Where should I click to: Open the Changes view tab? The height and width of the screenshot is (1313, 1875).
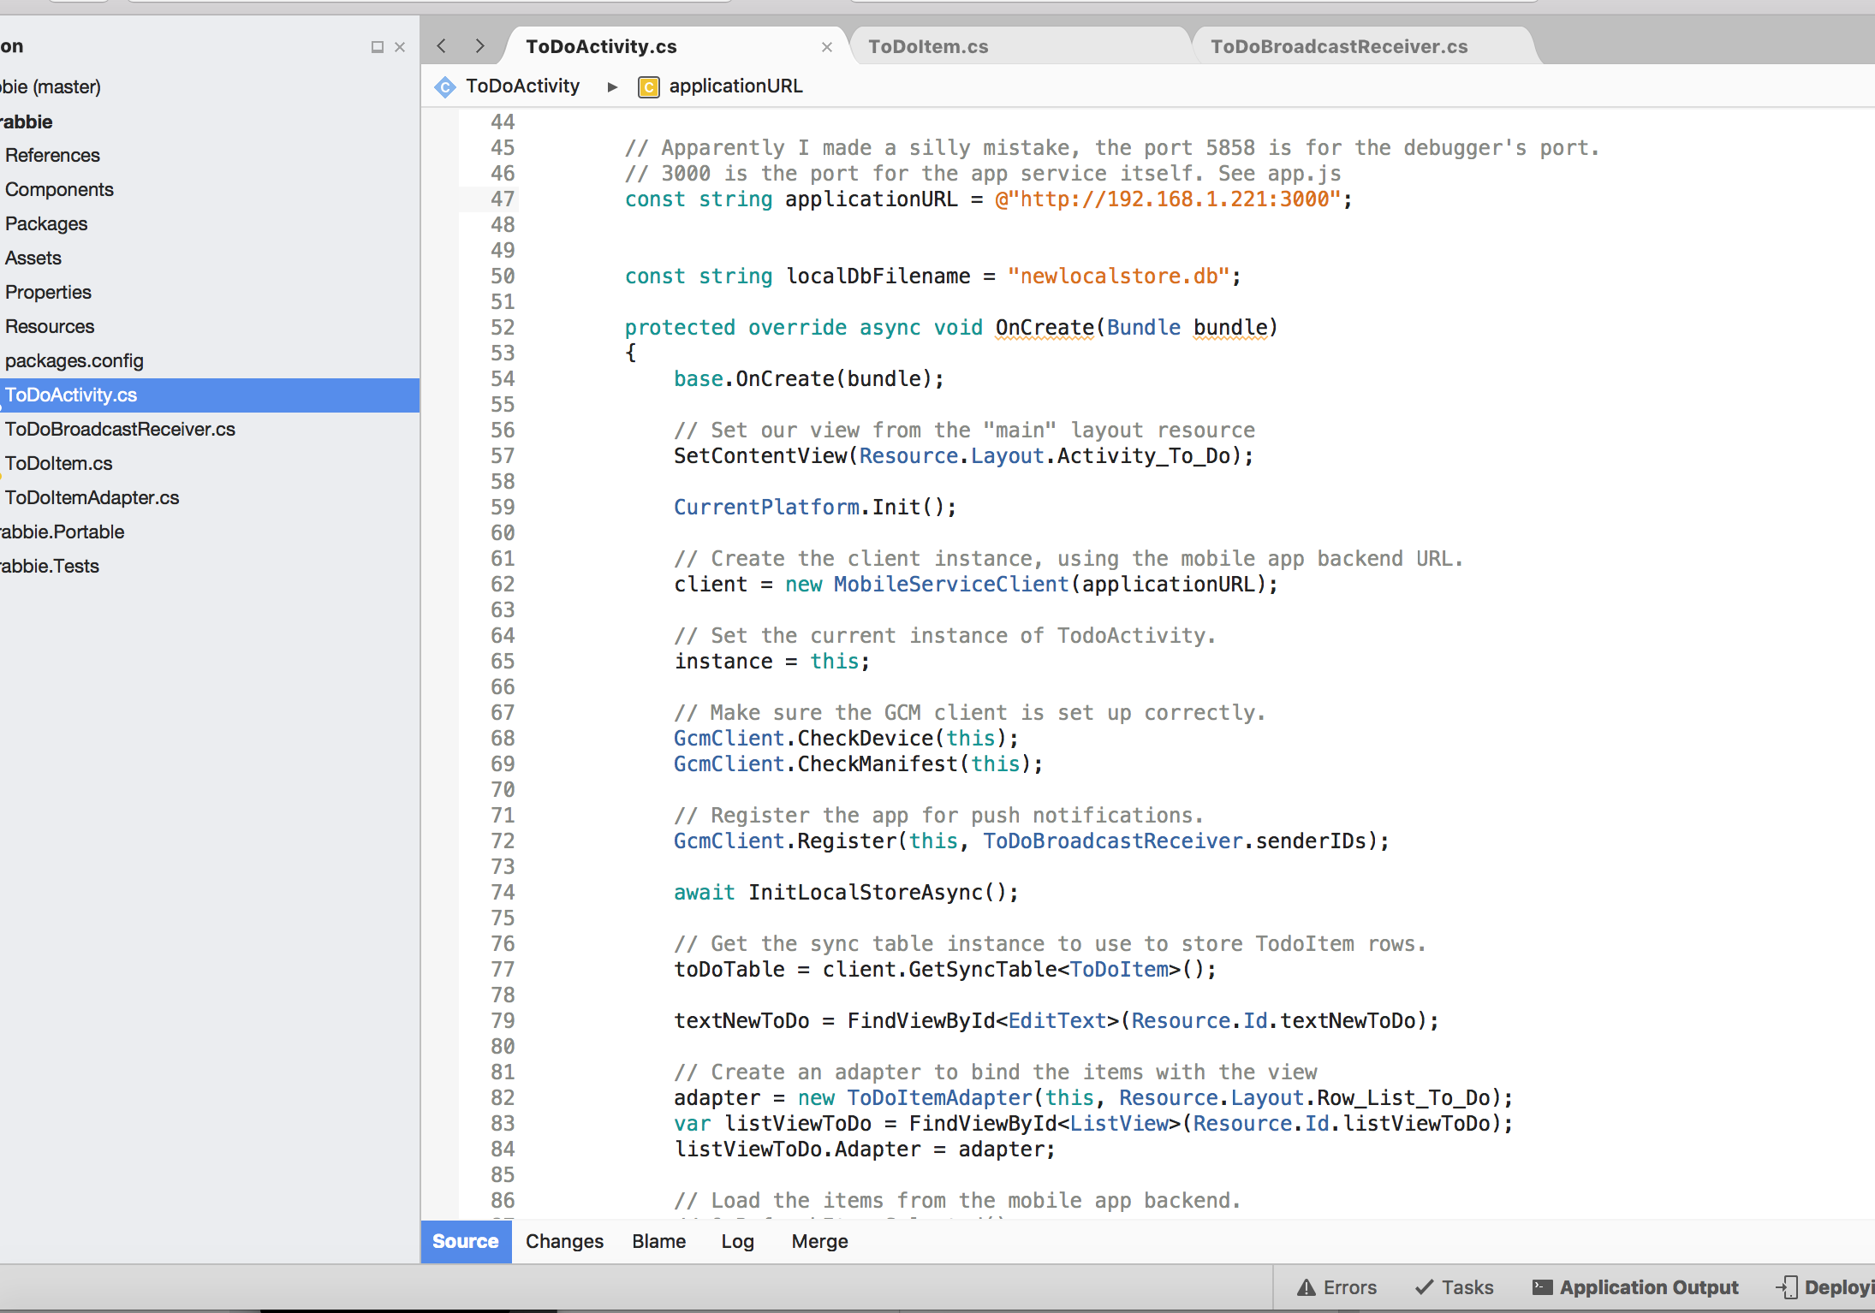[x=564, y=1241]
